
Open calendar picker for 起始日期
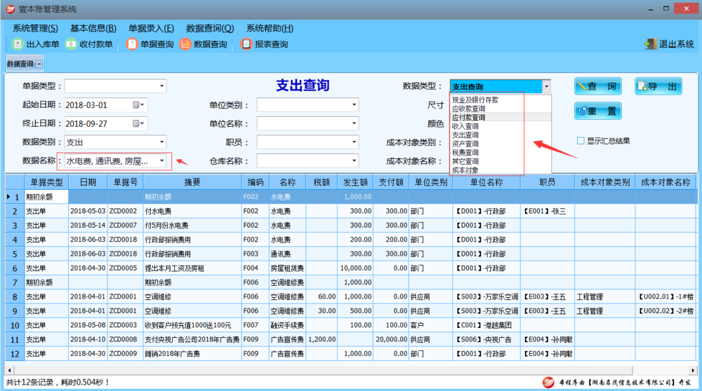138,104
